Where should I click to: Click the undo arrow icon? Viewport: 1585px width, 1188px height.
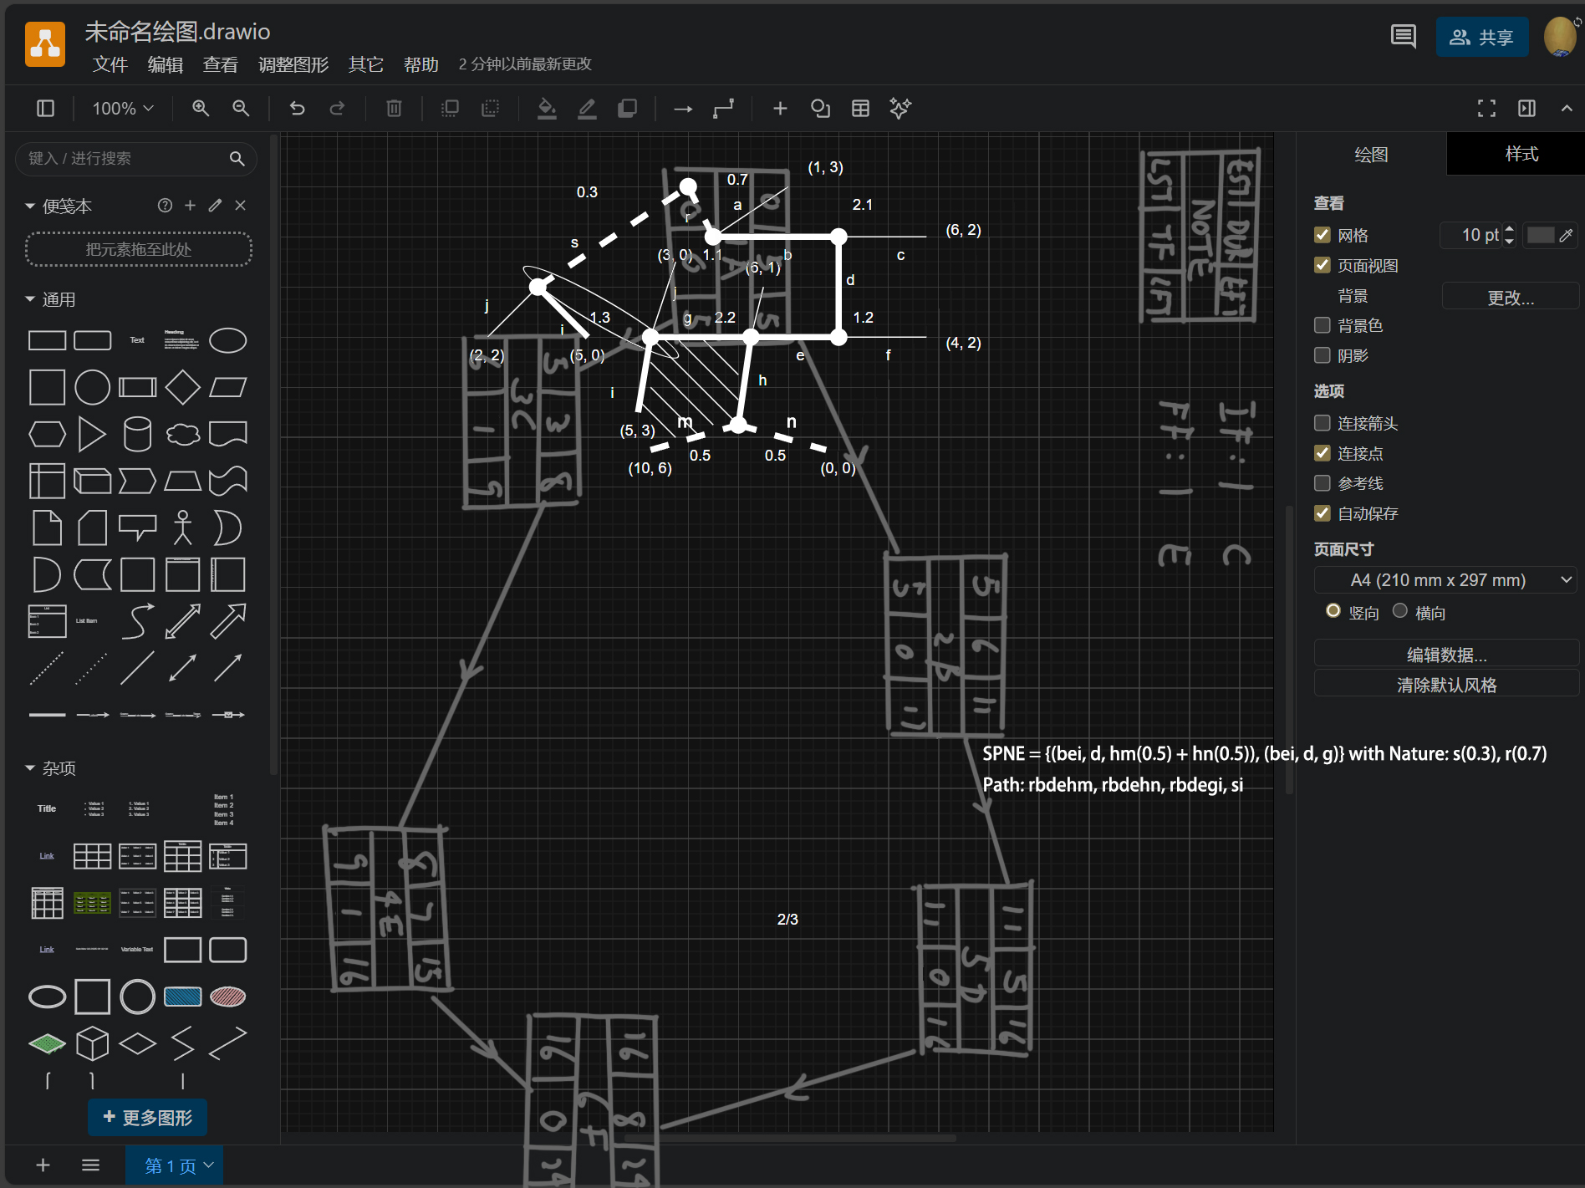pos(297,108)
